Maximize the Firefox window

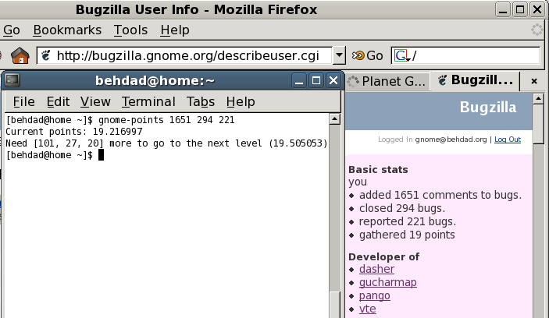pos(520,9)
